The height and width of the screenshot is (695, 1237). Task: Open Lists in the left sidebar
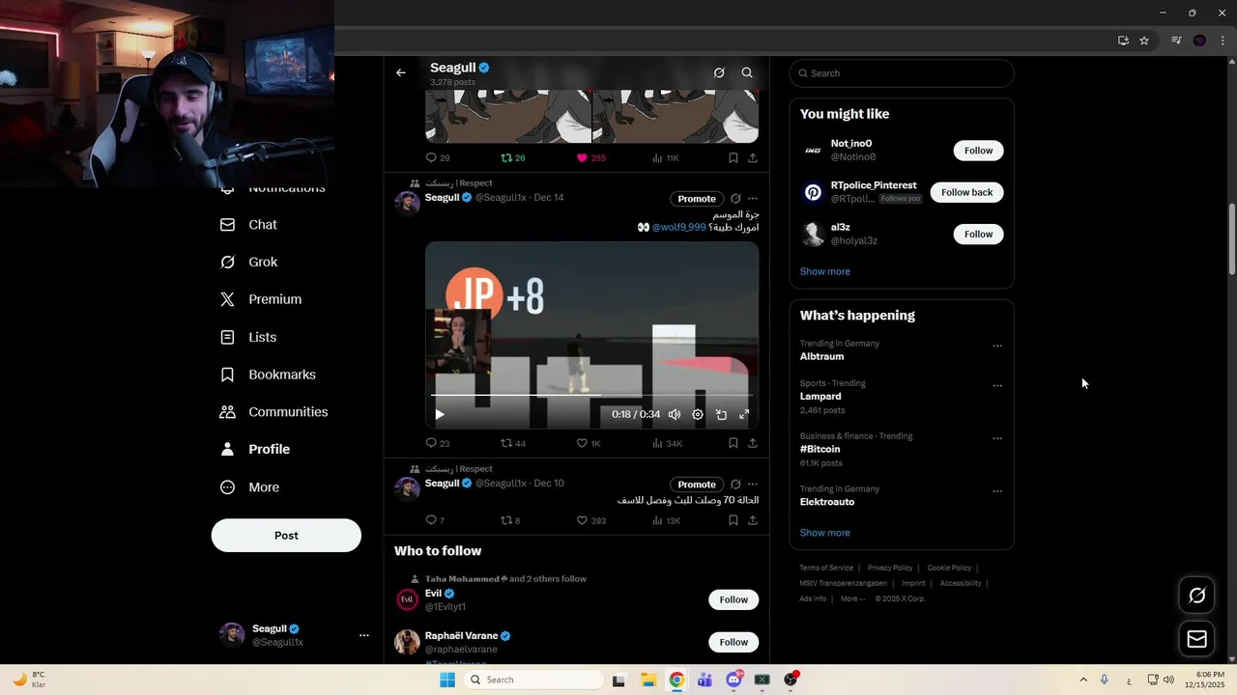coord(248,337)
